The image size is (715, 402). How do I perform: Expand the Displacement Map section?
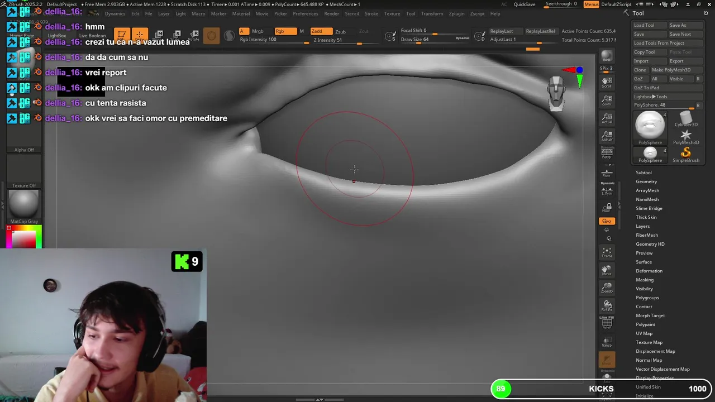point(655,351)
